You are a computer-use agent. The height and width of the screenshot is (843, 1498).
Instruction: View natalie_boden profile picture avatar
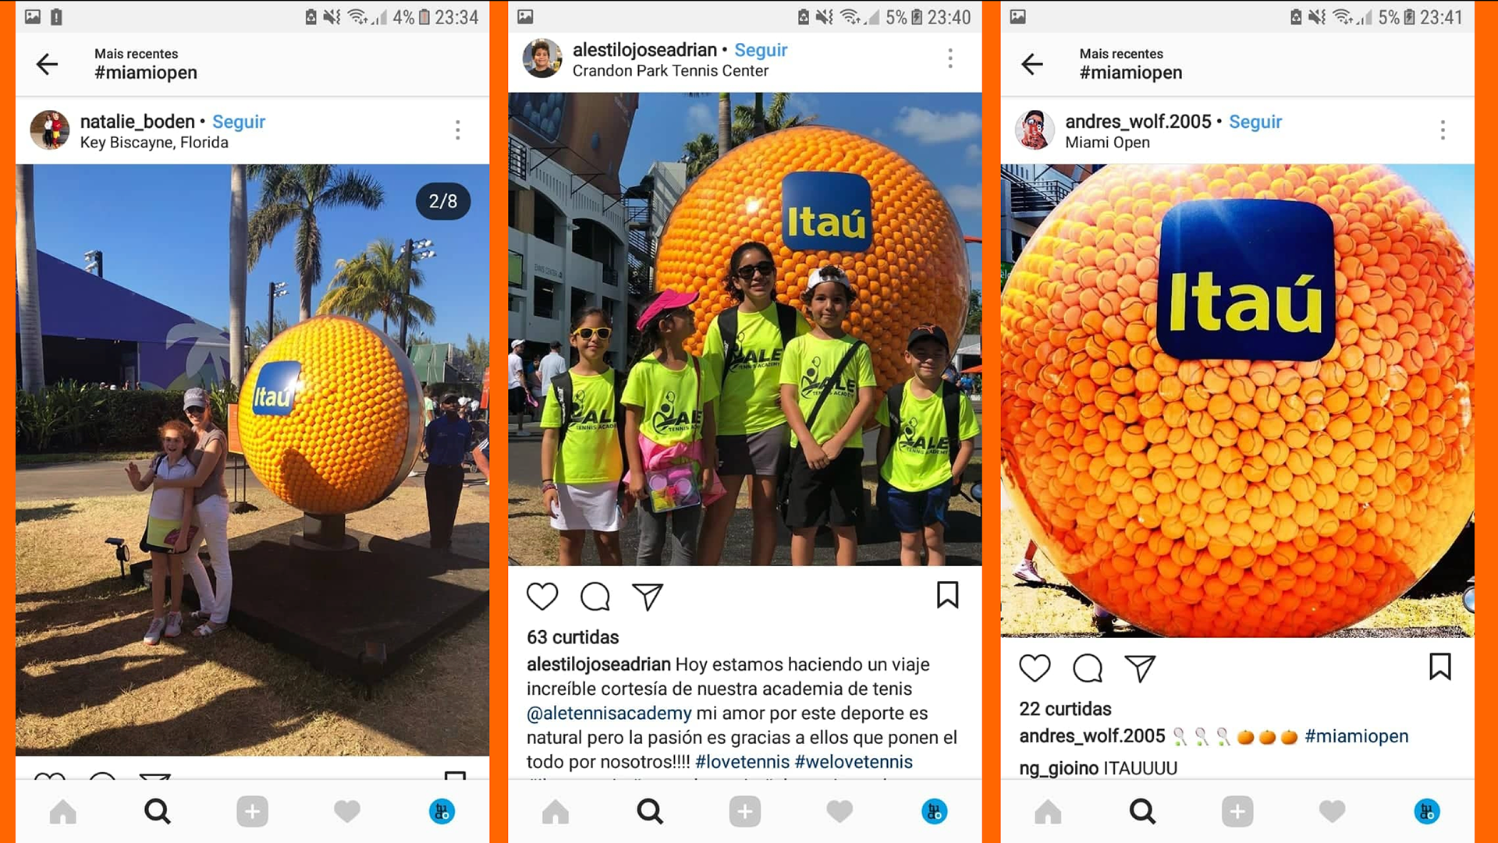coord(50,130)
